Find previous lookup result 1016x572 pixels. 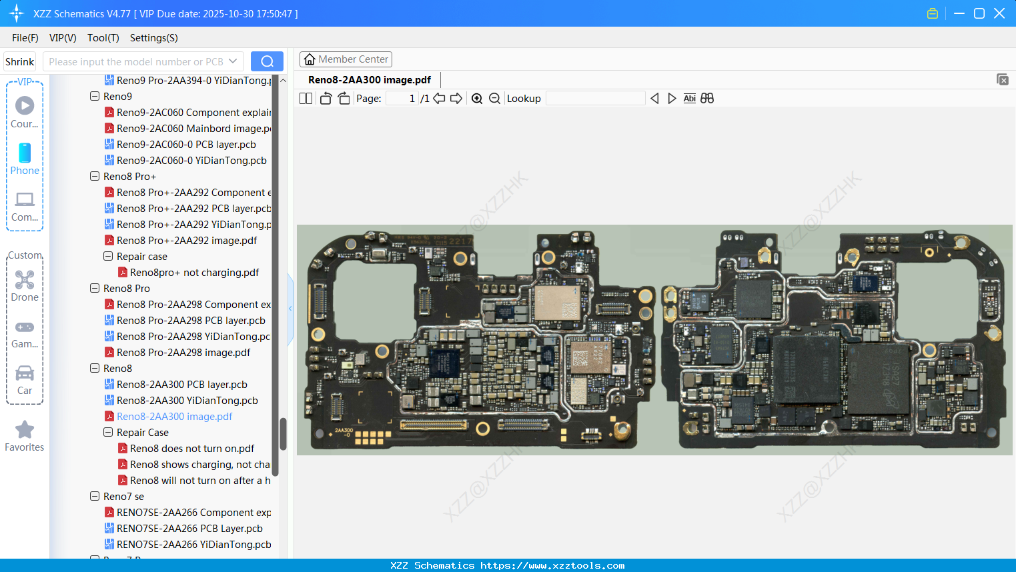pos(654,99)
